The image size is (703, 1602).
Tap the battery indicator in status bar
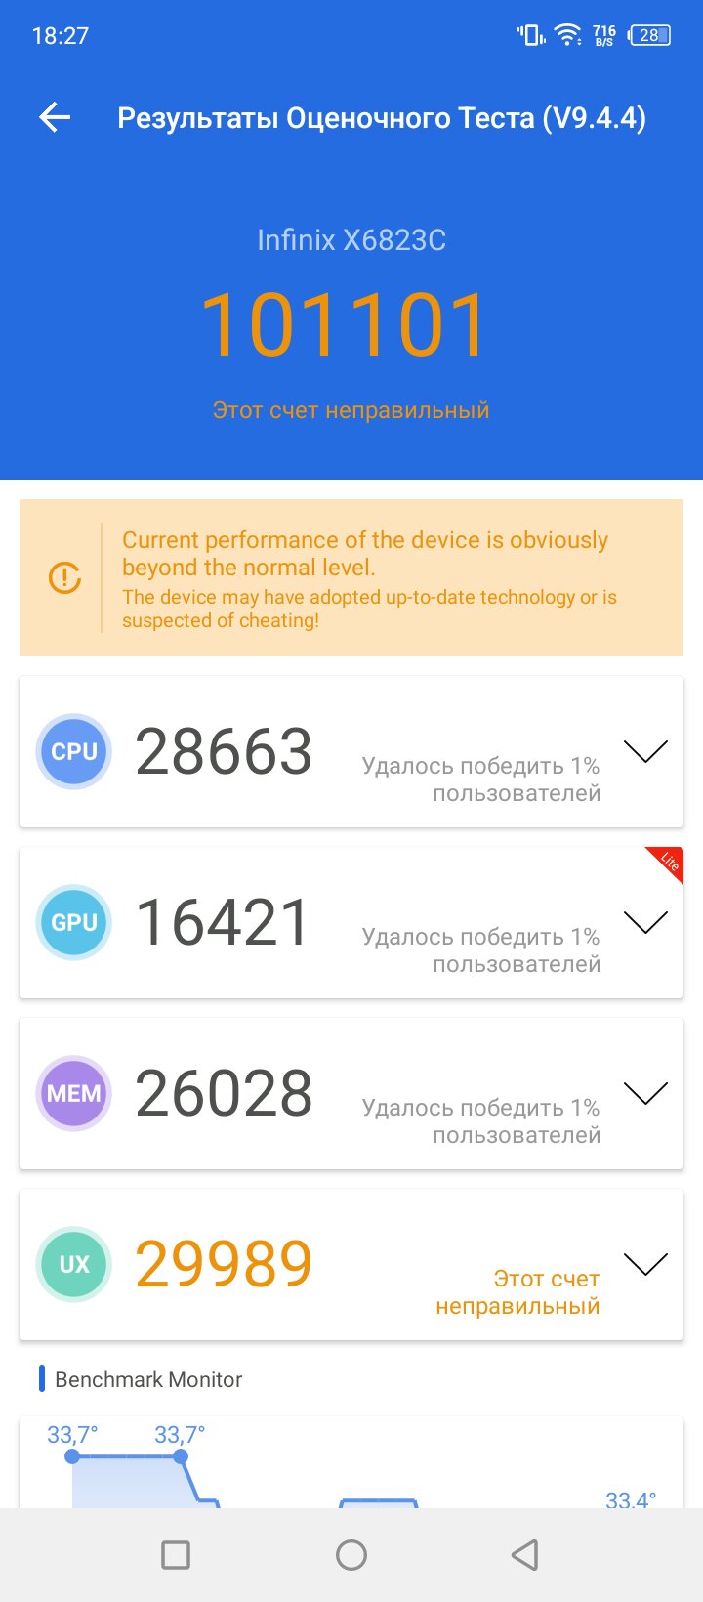pos(649,35)
